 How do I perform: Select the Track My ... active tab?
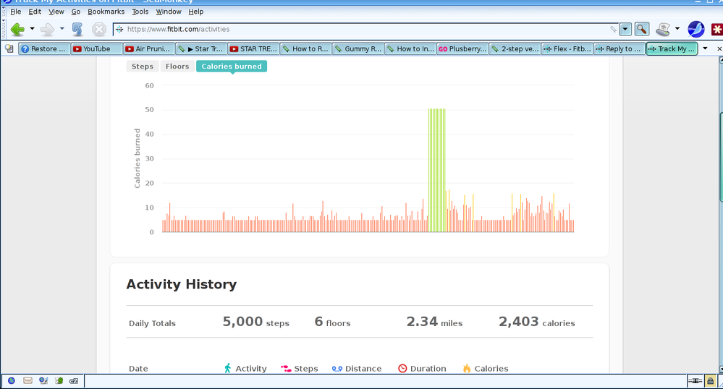click(x=672, y=48)
